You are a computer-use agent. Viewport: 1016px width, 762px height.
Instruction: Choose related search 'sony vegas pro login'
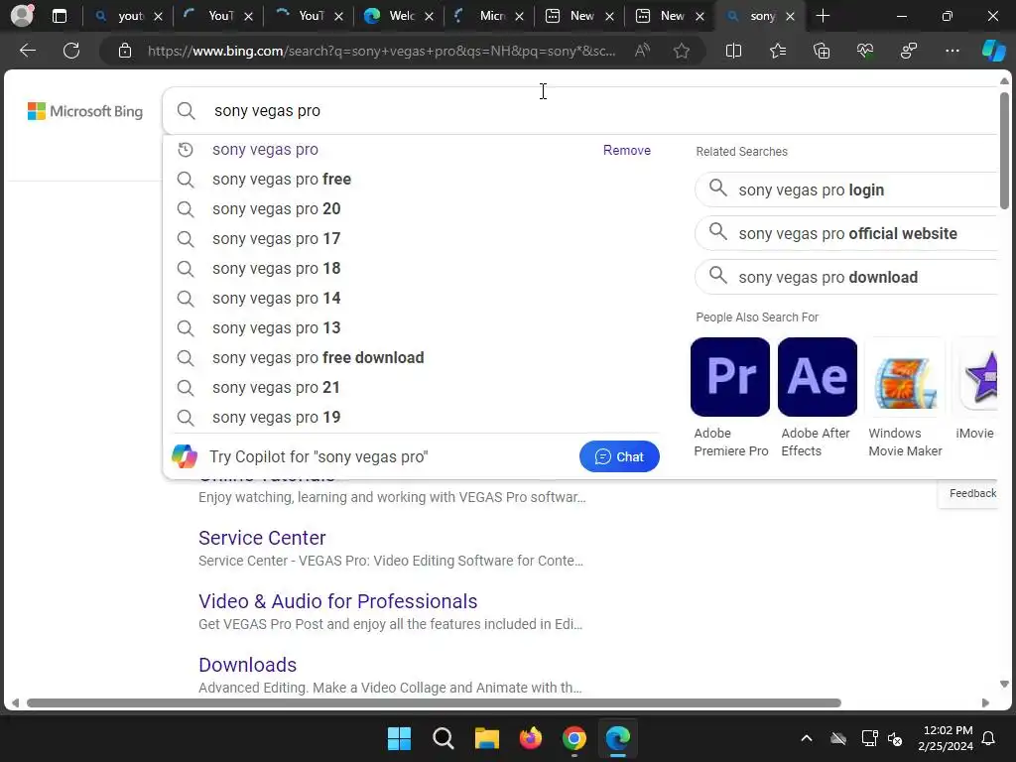846,190
